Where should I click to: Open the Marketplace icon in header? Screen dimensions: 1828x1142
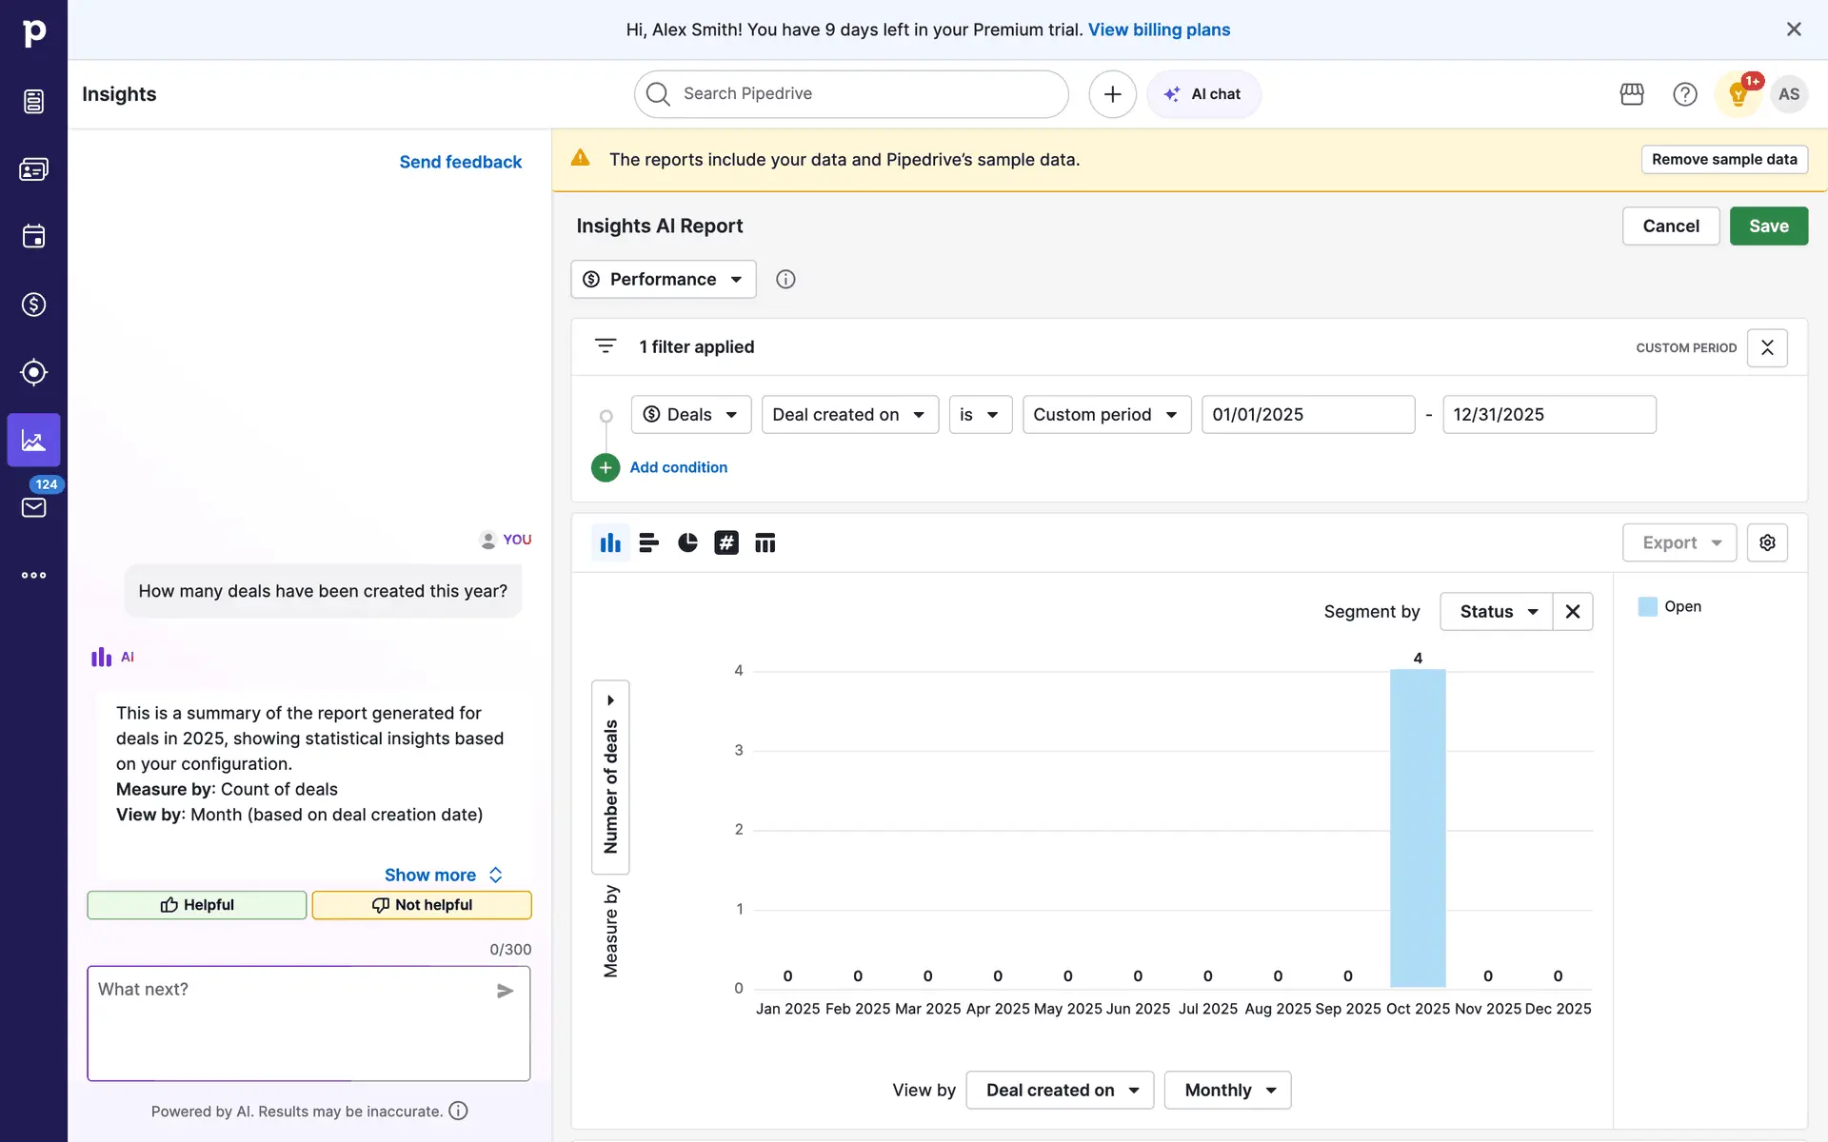pyautogui.click(x=1632, y=94)
